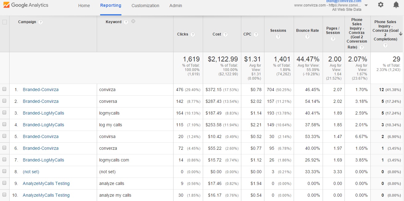Check row 2 conversa checkbox

[4, 101]
